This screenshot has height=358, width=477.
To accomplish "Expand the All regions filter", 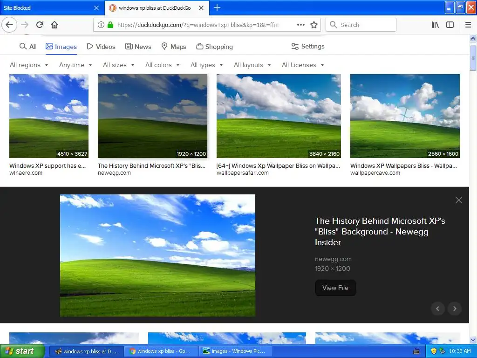I will click(x=29, y=65).
